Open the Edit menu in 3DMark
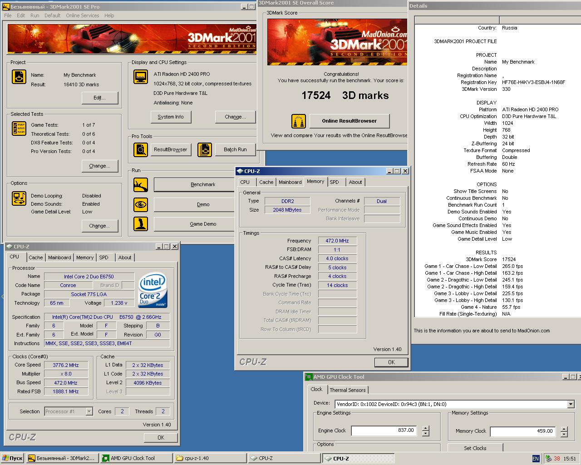This screenshot has width=581, height=465. [x=21, y=15]
